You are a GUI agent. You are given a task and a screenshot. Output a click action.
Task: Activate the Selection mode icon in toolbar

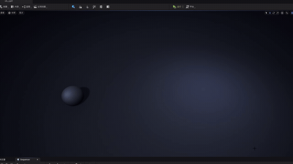coord(73,7)
